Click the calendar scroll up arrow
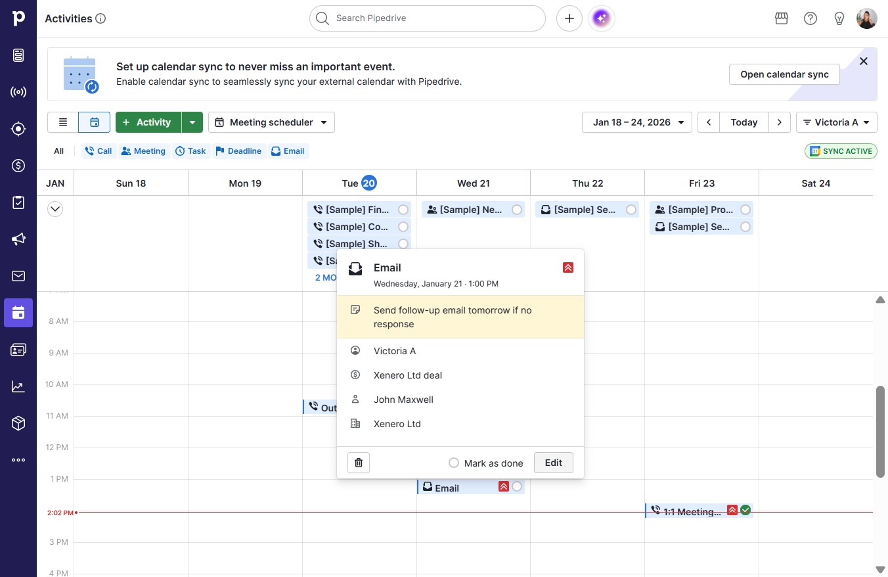The image size is (888, 577). [x=881, y=300]
